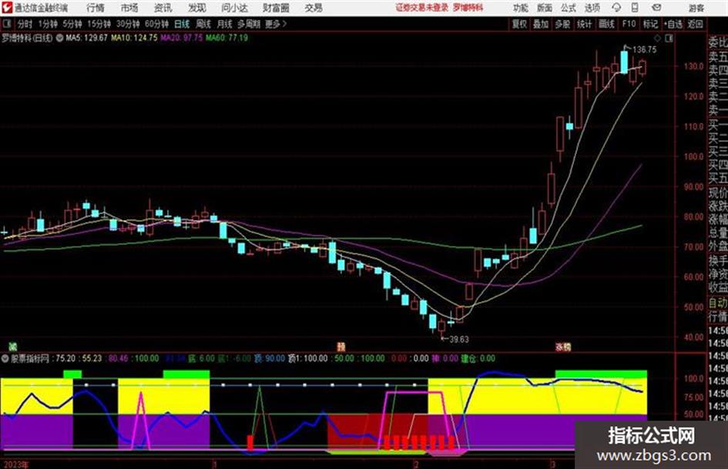Open the 版面 menu
This screenshot has height=469, width=728.
pos(545,8)
